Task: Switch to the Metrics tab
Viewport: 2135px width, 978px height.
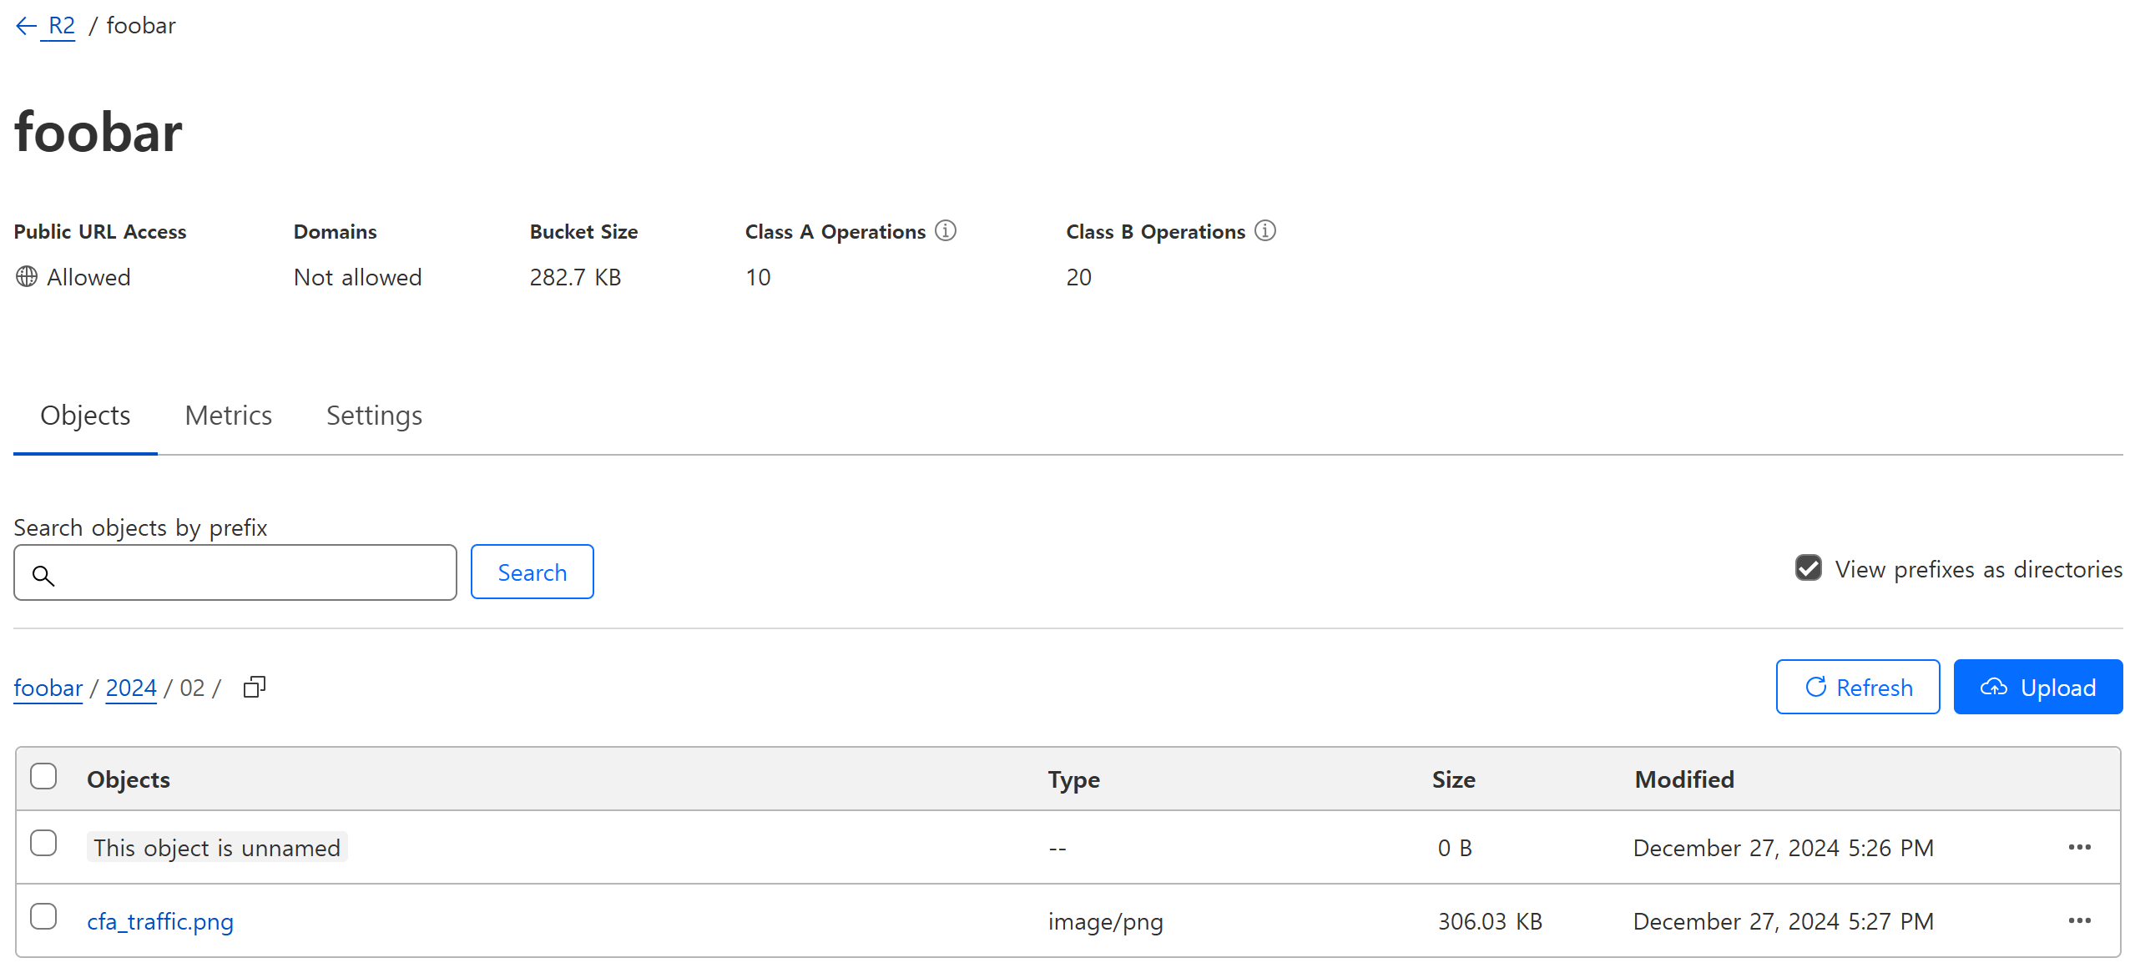Action: (x=228, y=416)
